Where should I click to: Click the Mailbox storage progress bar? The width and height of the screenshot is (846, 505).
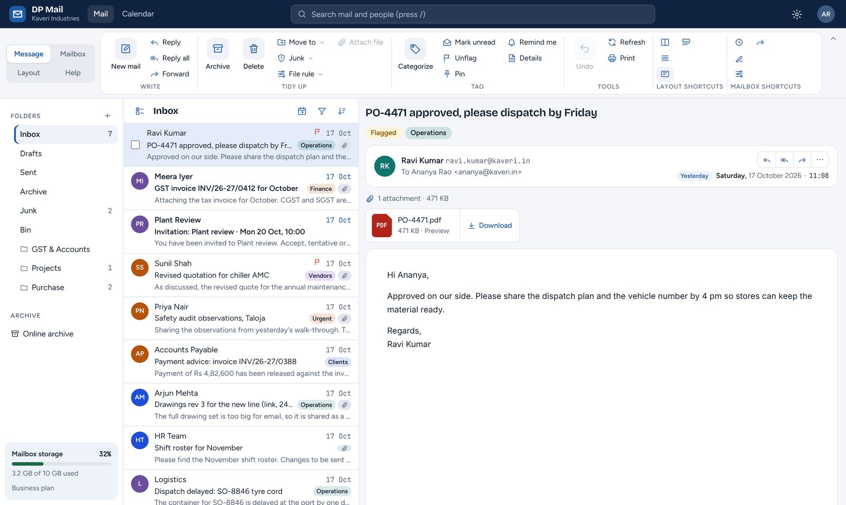click(x=61, y=464)
